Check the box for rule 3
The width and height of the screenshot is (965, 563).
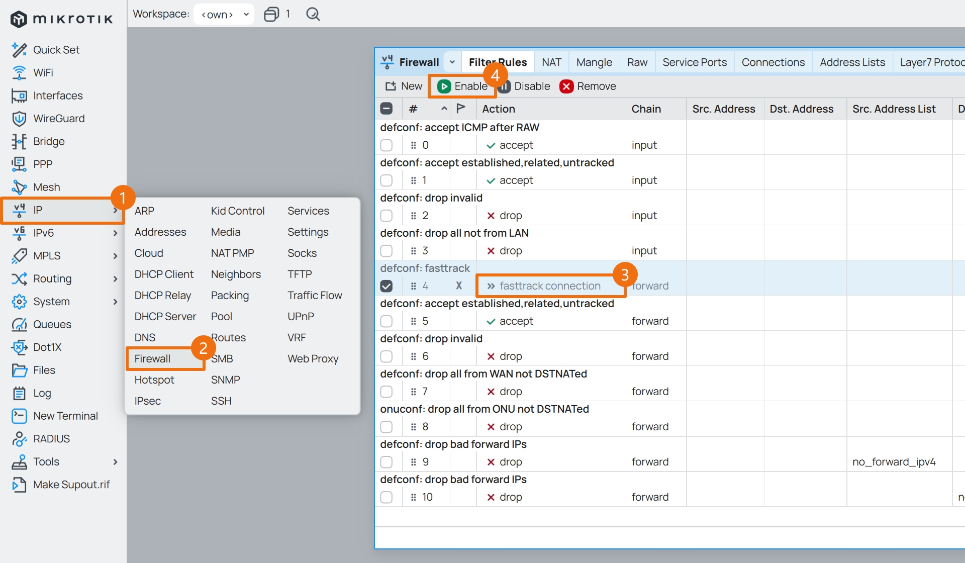[387, 251]
